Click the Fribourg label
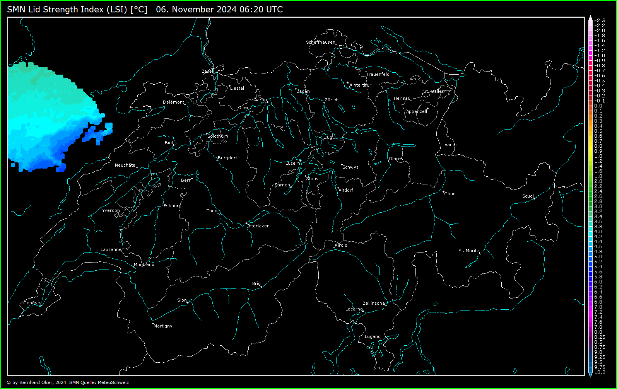Screen dimensions: 617x389 (x=173, y=206)
